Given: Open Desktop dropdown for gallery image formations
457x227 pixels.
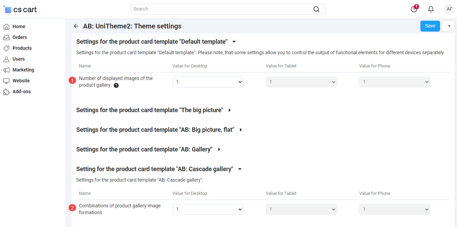Looking at the screenshot, I should point(208,209).
